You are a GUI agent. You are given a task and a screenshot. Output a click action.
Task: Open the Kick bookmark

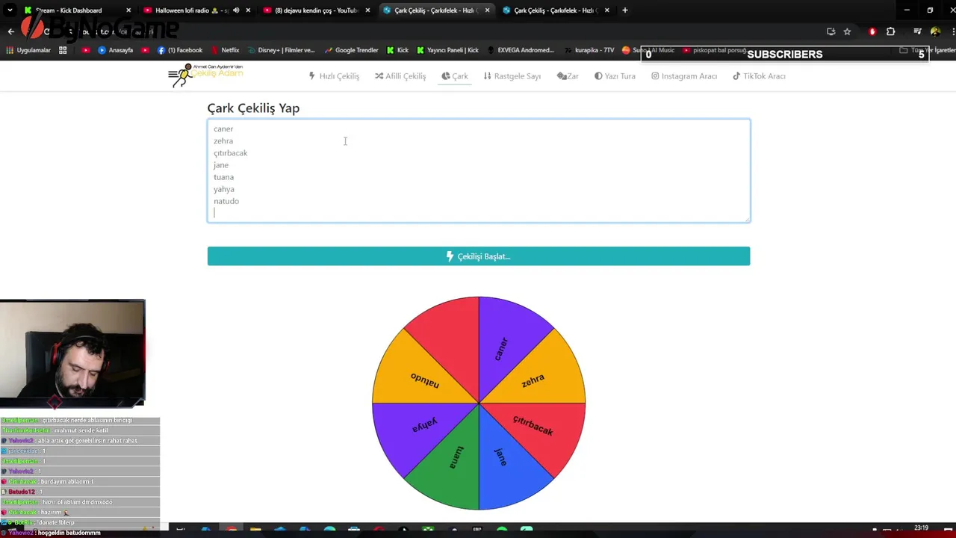pos(397,50)
